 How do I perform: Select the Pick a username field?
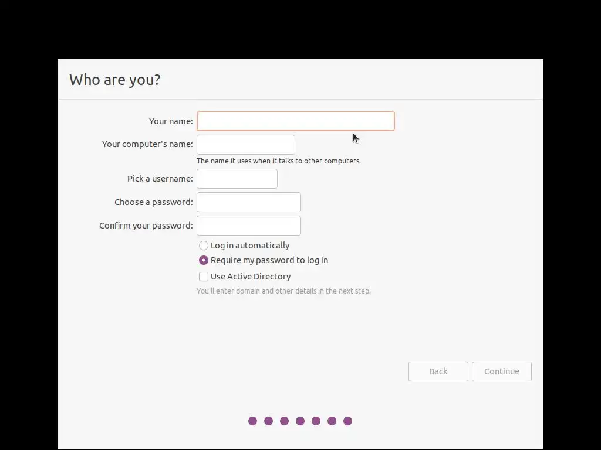coord(237,179)
